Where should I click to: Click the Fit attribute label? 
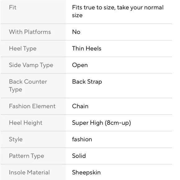click(13, 7)
